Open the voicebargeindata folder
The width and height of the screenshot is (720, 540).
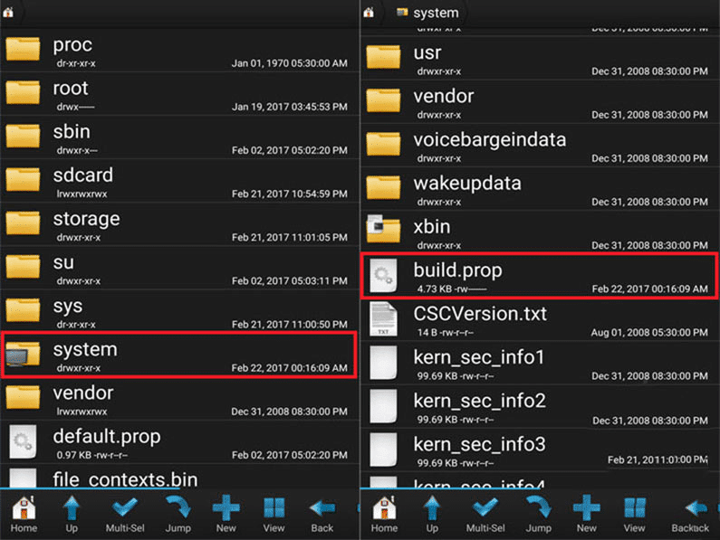pyautogui.click(x=540, y=147)
